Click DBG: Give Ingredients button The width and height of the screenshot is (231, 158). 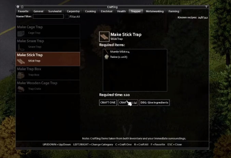point(154,102)
